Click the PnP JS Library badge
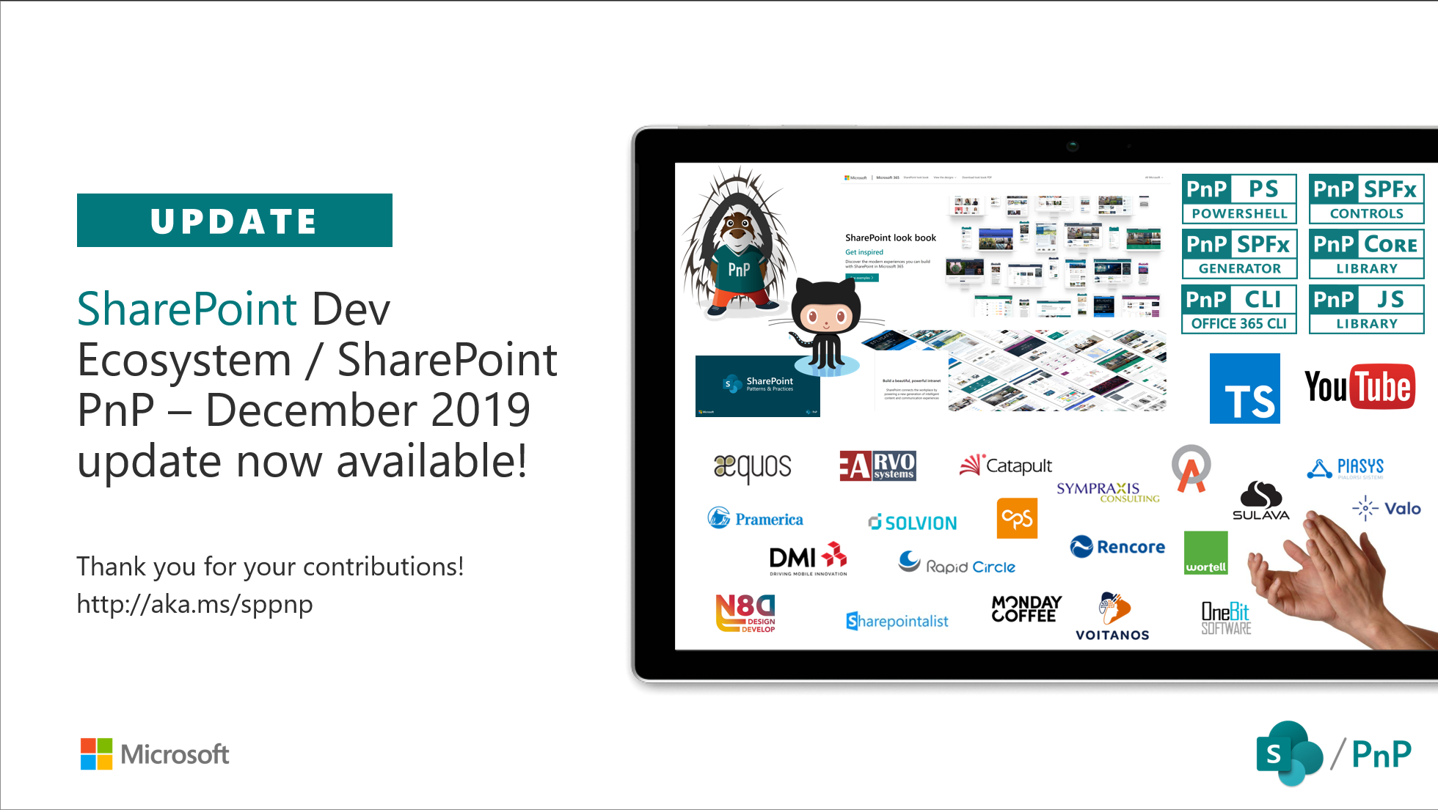The height and width of the screenshot is (810, 1438). pos(1365,309)
